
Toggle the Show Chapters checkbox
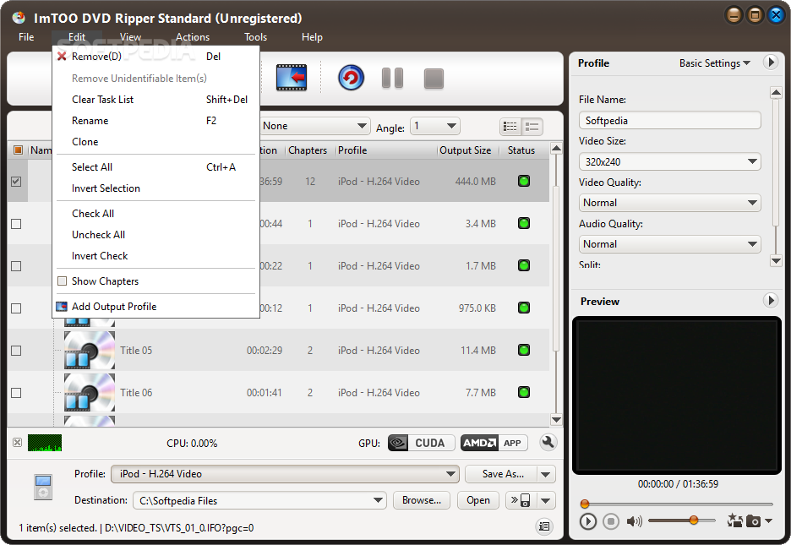[62, 281]
